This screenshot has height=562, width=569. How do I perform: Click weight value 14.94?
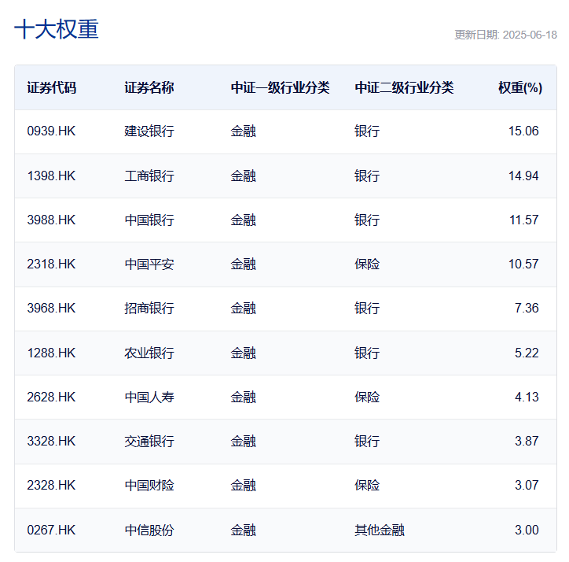coord(523,176)
